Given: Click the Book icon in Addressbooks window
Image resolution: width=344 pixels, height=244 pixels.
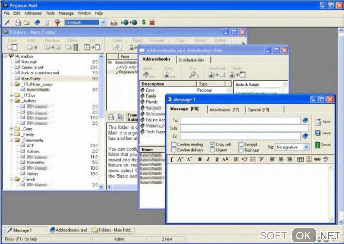Looking at the screenshot, I should click(148, 75).
